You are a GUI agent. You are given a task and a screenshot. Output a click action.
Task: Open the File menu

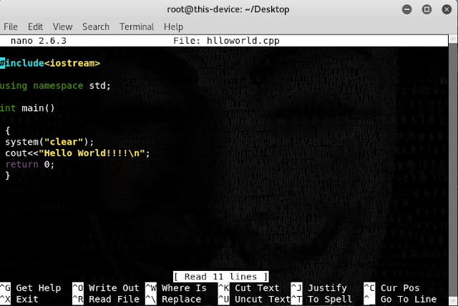point(11,27)
